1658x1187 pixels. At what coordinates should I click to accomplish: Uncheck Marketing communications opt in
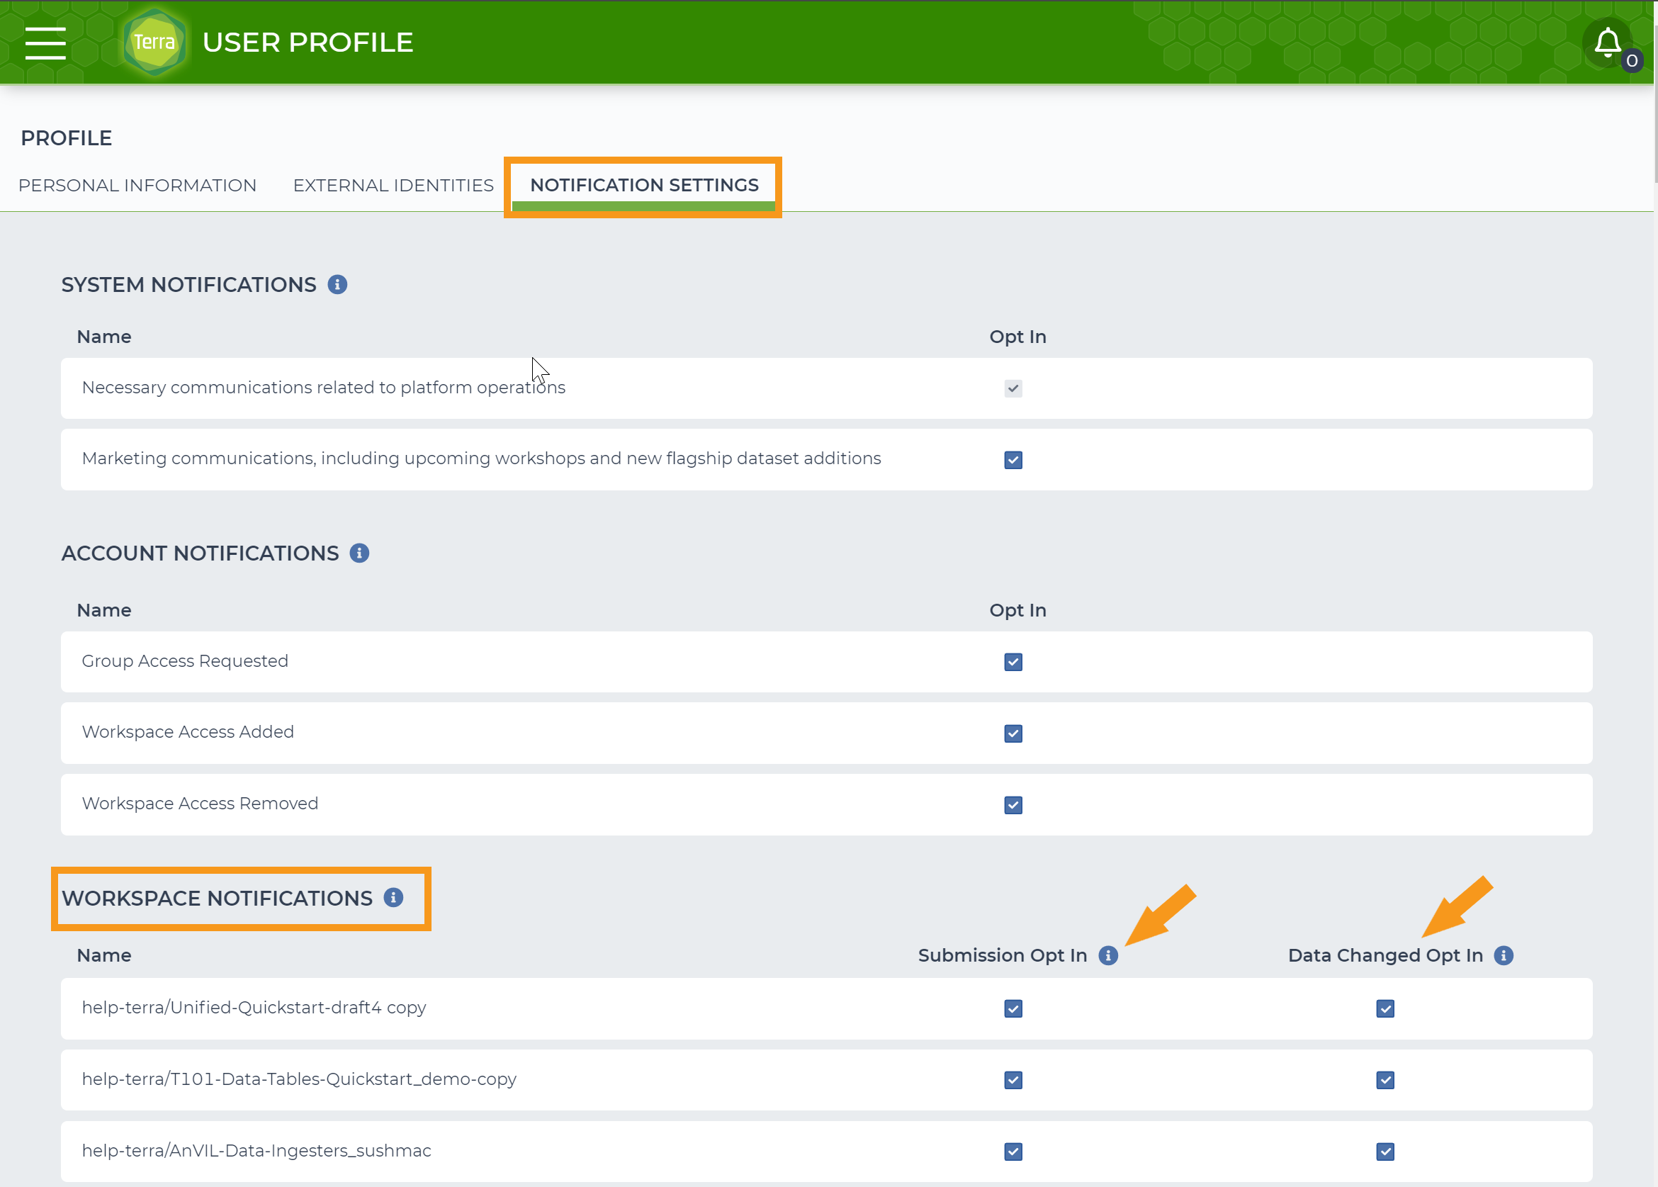point(1013,460)
